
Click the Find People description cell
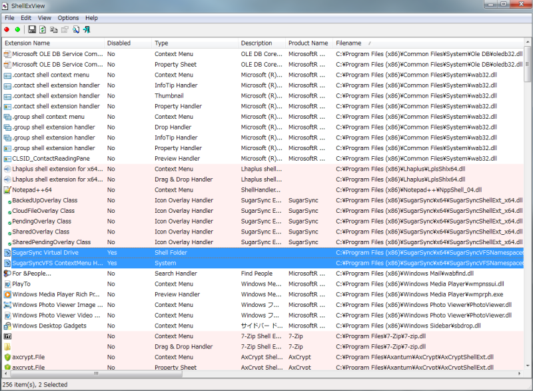[x=257, y=274]
